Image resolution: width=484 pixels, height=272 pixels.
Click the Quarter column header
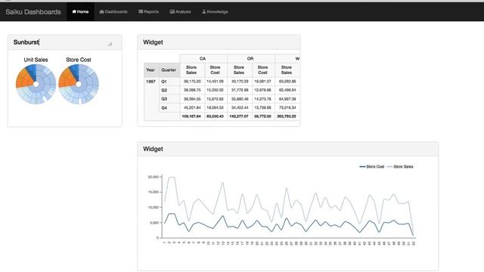tap(169, 70)
